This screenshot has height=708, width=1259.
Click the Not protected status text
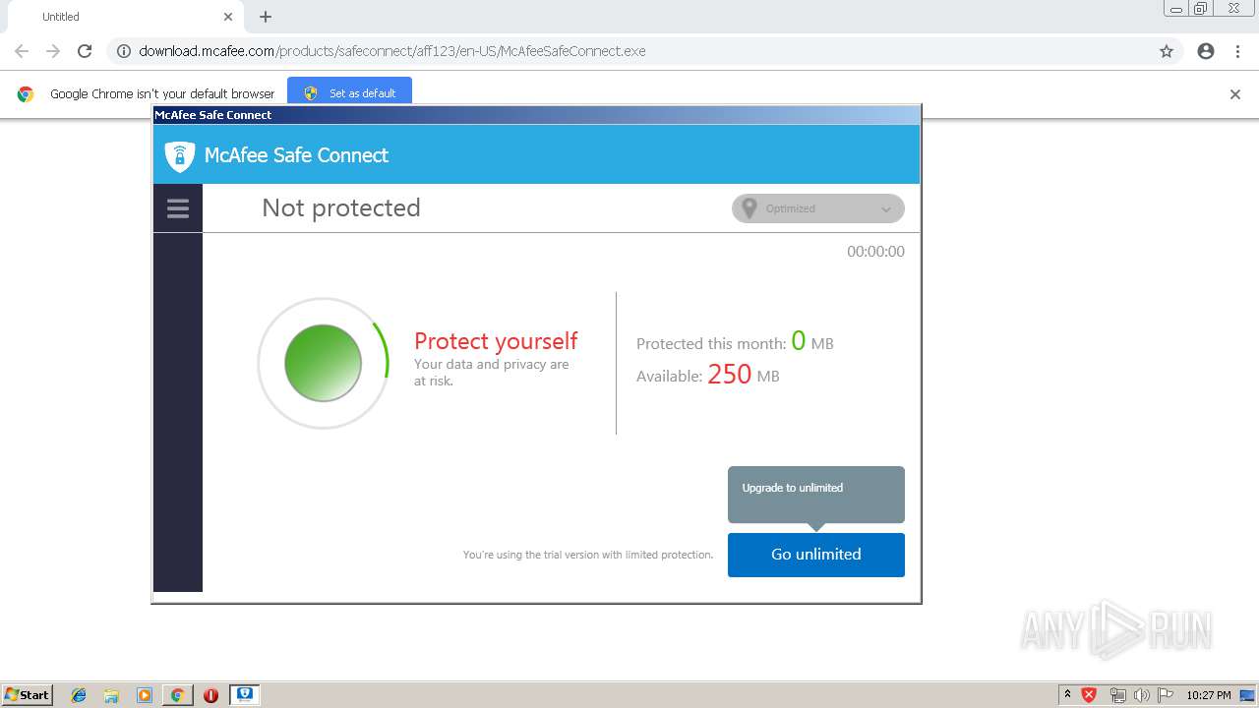[341, 207]
